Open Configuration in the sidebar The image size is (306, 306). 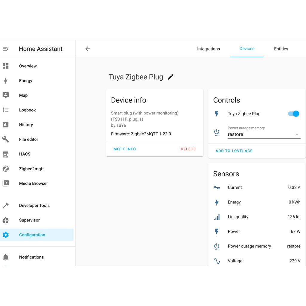point(32,235)
